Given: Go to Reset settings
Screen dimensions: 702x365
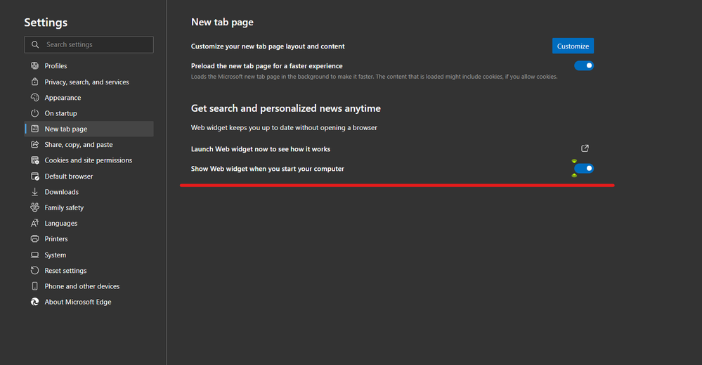Looking at the screenshot, I should [x=89, y=271].
